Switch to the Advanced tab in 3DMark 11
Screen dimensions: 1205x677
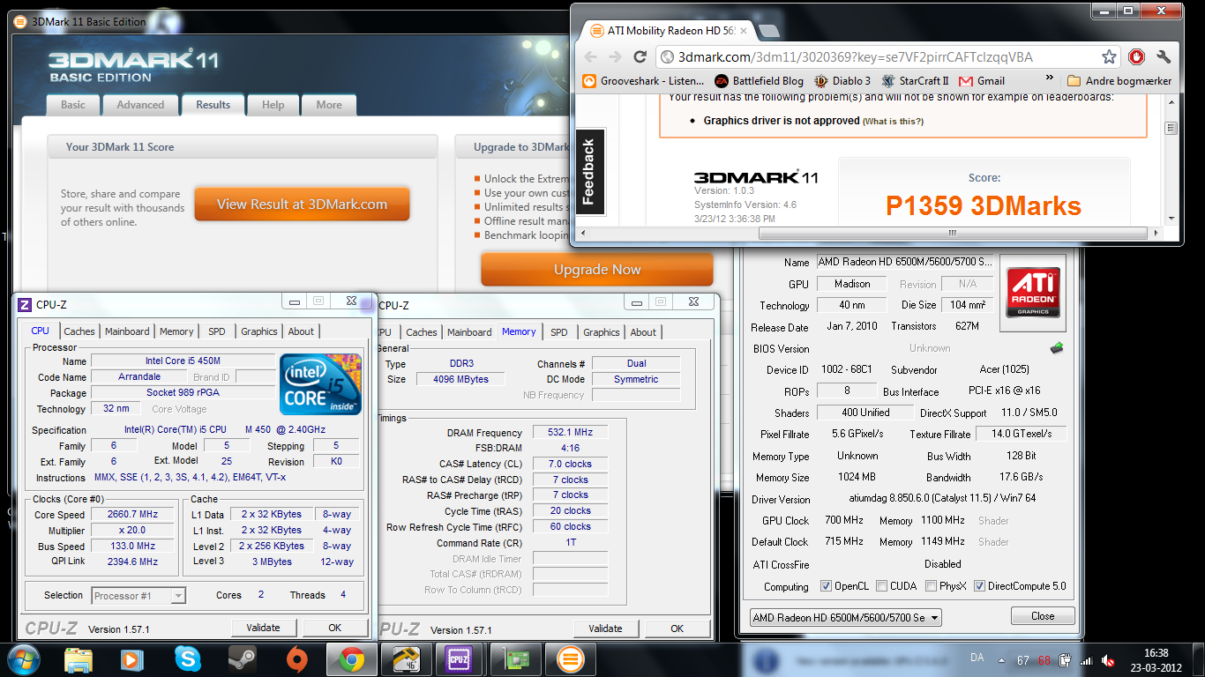(140, 105)
